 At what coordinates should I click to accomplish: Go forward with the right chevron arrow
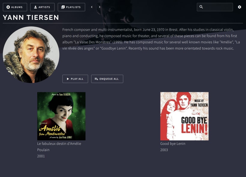99,7
